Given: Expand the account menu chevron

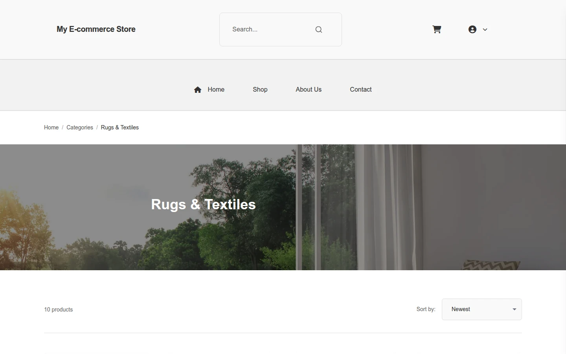Looking at the screenshot, I should click(x=485, y=29).
